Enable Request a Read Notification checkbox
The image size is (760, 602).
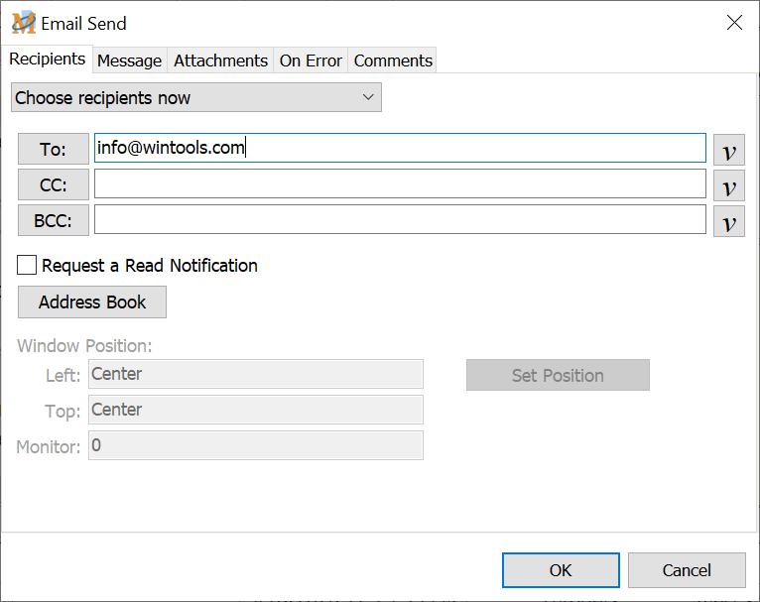[28, 266]
